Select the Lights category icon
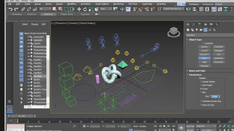The image size is (234, 131). click(x=197, y=30)
